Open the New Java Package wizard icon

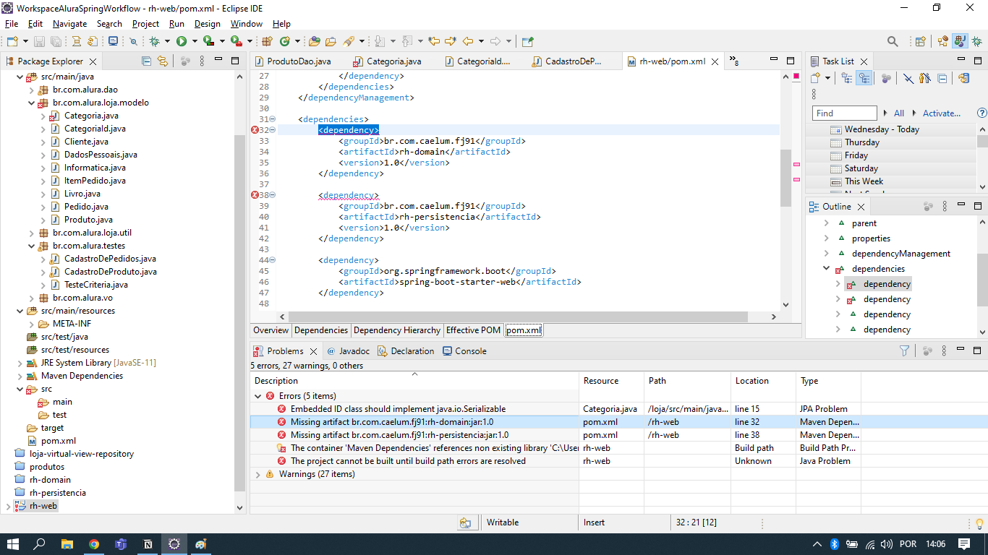267,42
